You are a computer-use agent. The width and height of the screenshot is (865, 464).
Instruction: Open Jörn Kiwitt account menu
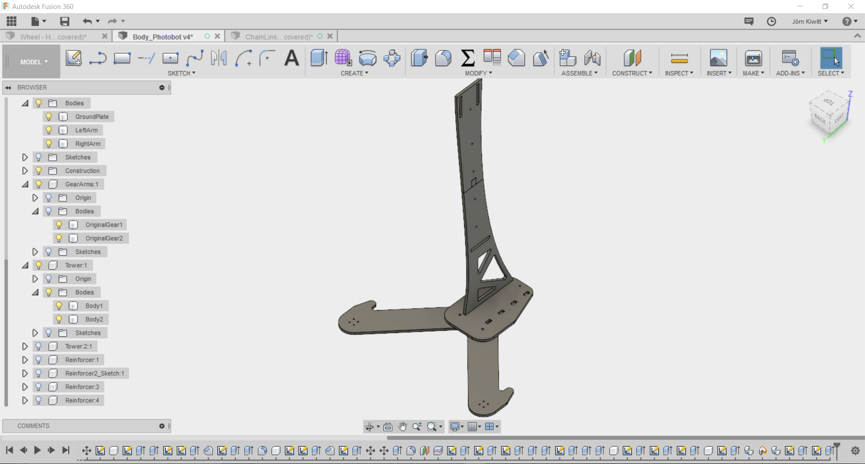point(810,22)
